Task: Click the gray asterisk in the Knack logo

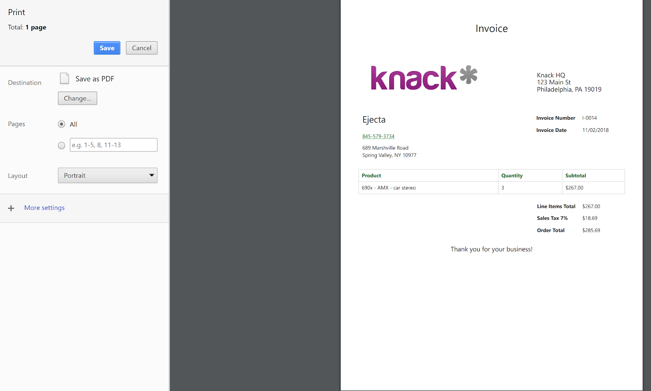Action: pos(469,74)
